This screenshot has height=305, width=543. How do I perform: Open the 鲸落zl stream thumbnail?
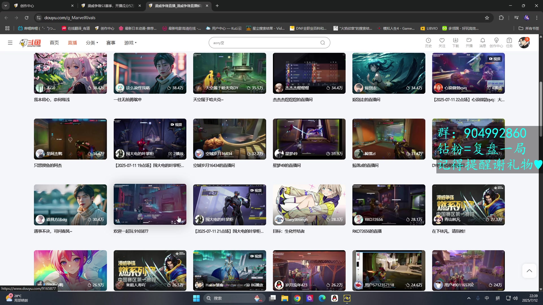pyautogui.click(x=389, y=139)
